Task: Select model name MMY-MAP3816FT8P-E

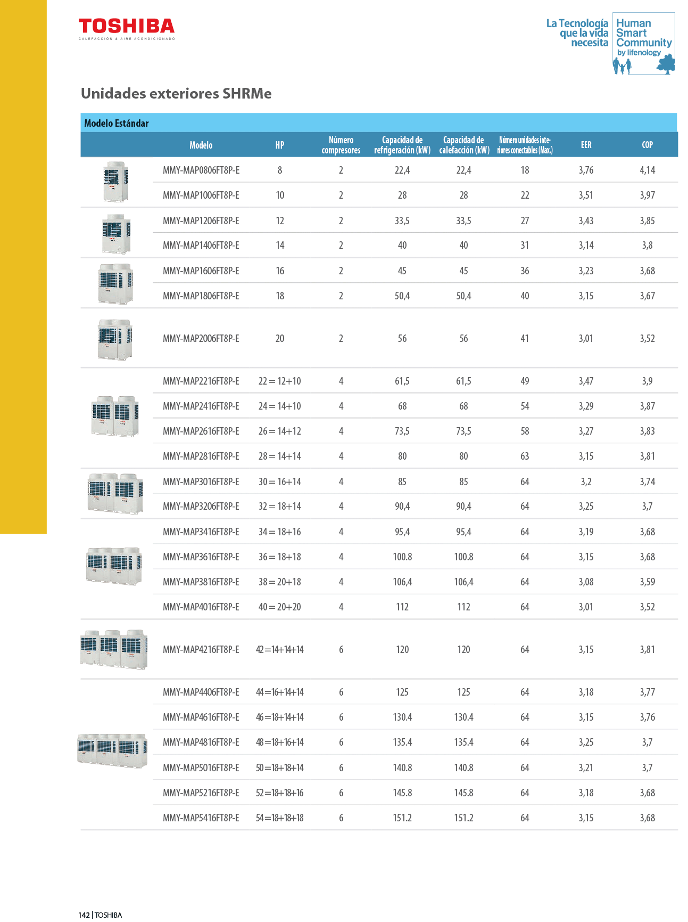Action: coord(201,582)
